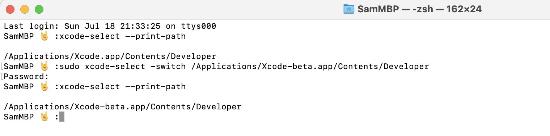Click the emoji before second xcode-select --print-path
Screen dimensions: 550x136
[44, 86]
